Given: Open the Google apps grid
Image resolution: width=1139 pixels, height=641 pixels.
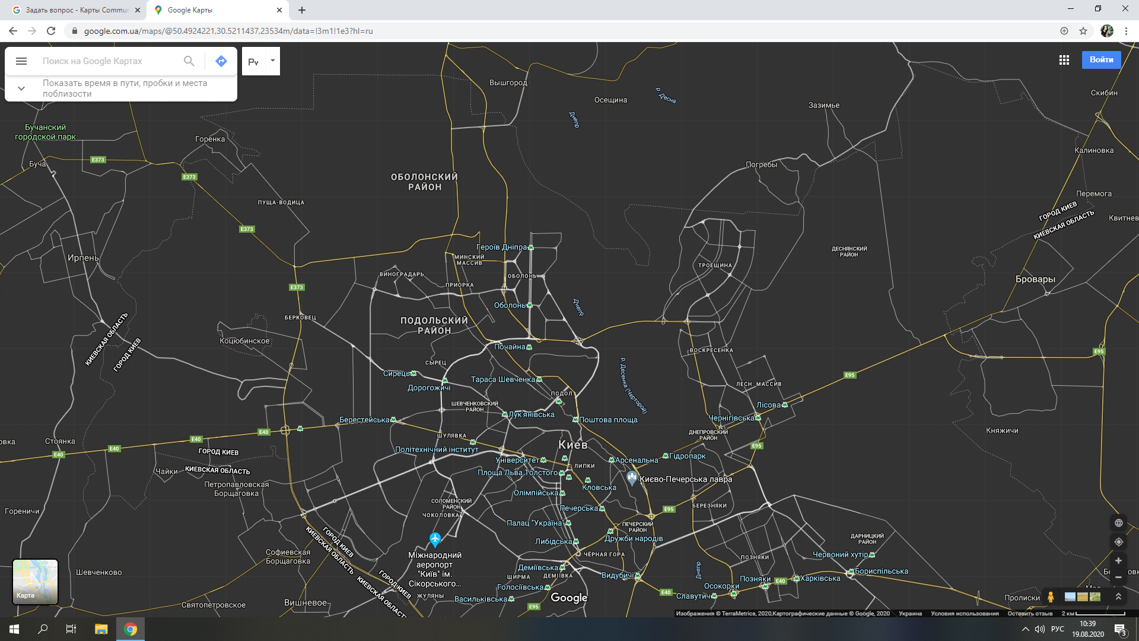Looking at the screenshot, I should tap(1064, 60).
